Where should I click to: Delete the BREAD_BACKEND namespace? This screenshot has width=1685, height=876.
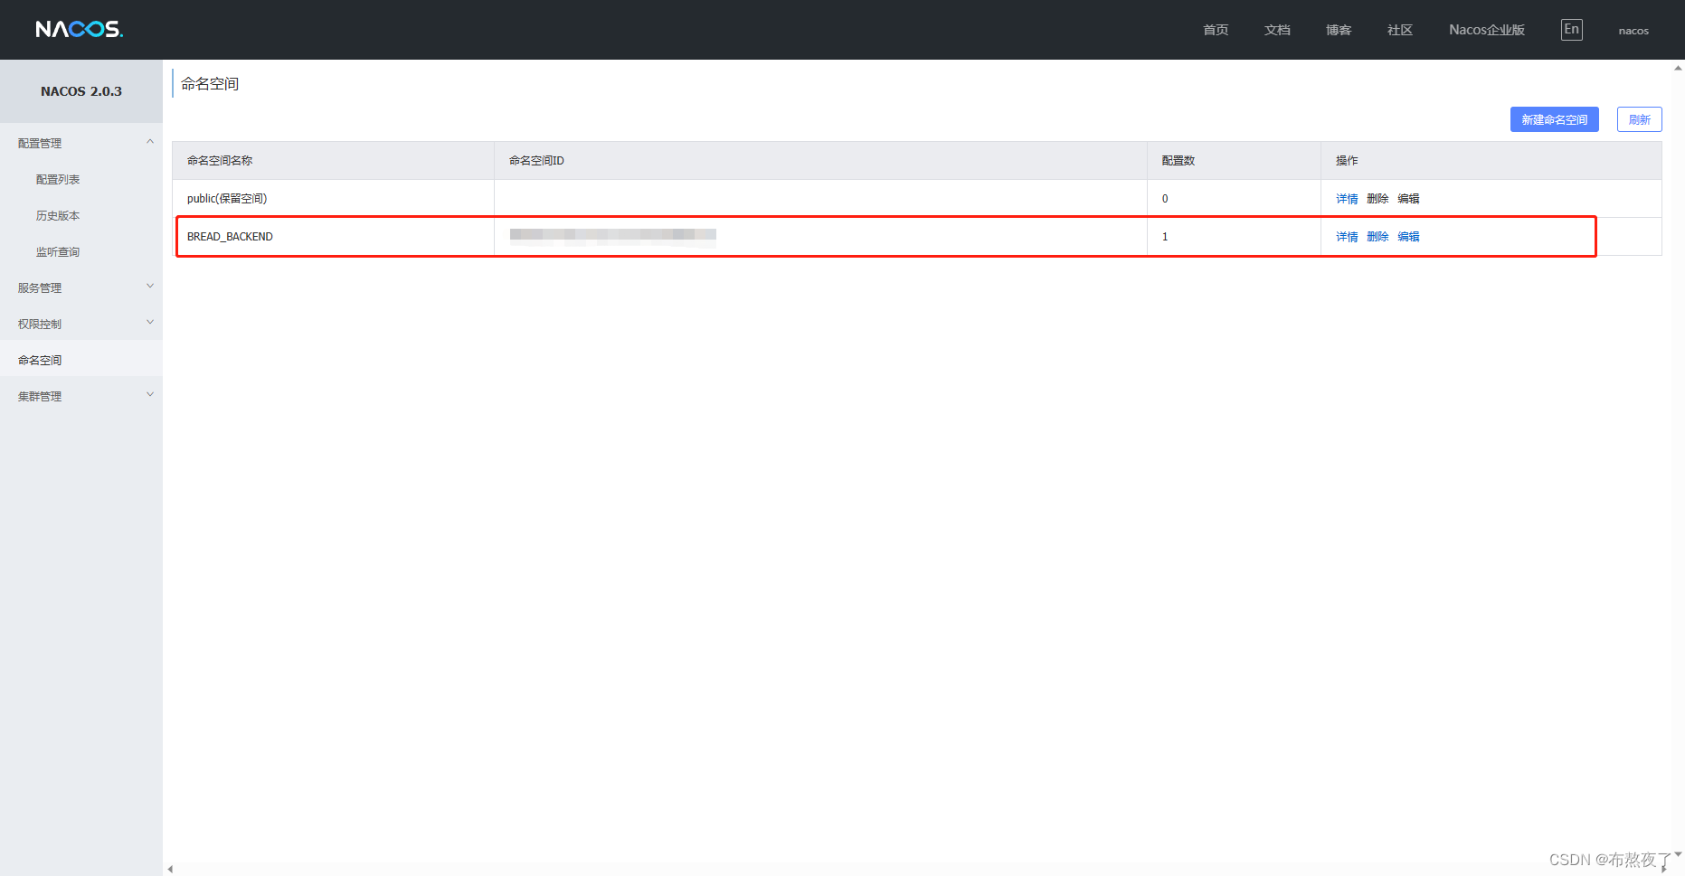coord(1377,237)
